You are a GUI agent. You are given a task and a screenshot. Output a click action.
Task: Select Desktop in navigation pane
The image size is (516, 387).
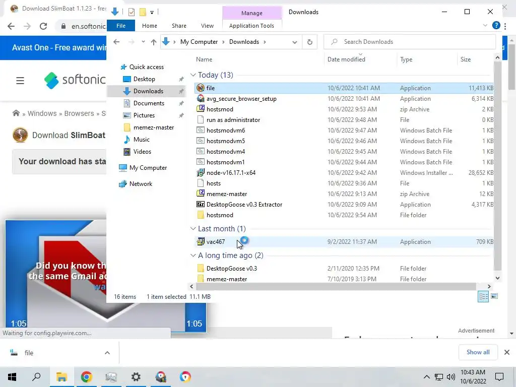coord(144,79)
